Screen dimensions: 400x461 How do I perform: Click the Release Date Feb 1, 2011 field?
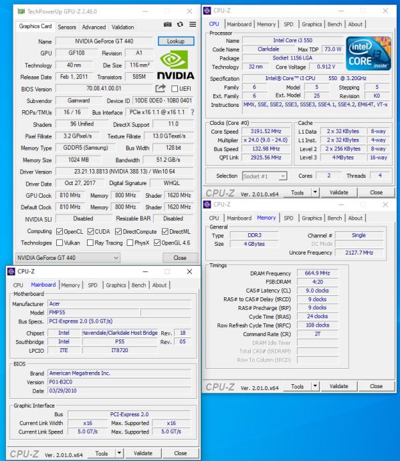click(74, 77)
